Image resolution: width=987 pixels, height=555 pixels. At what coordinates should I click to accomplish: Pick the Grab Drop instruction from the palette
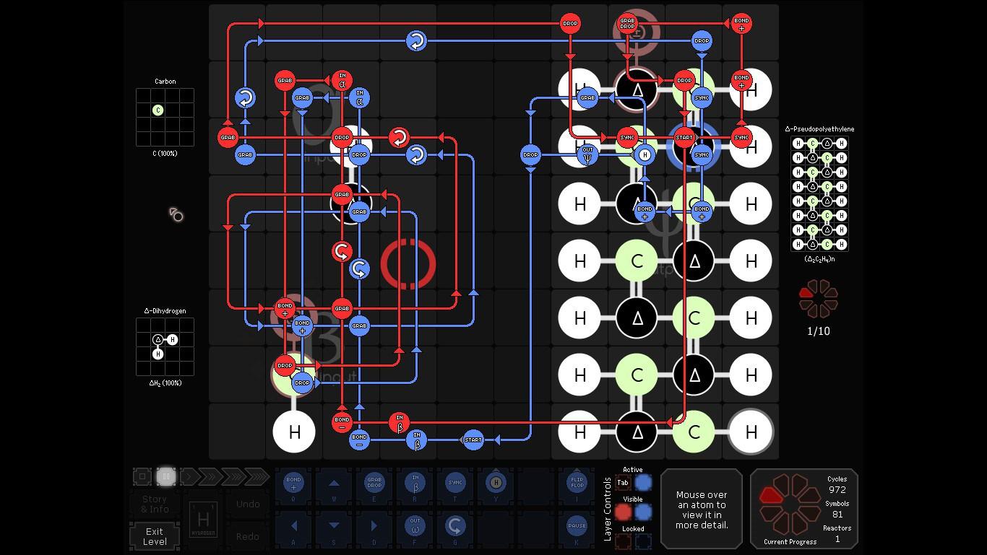pyautogui.click(x=374, y=483)
